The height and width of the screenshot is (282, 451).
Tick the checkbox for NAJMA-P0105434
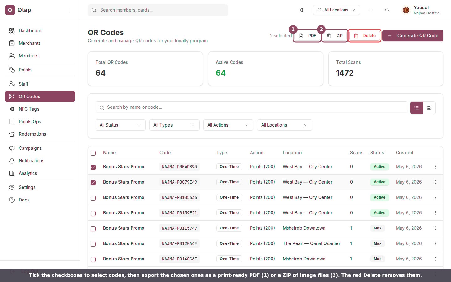click(x=93, y=198)
